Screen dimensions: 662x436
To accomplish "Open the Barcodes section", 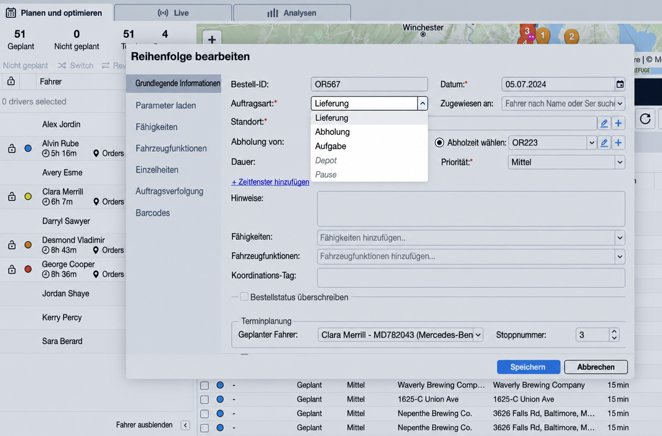I will 153,213.
